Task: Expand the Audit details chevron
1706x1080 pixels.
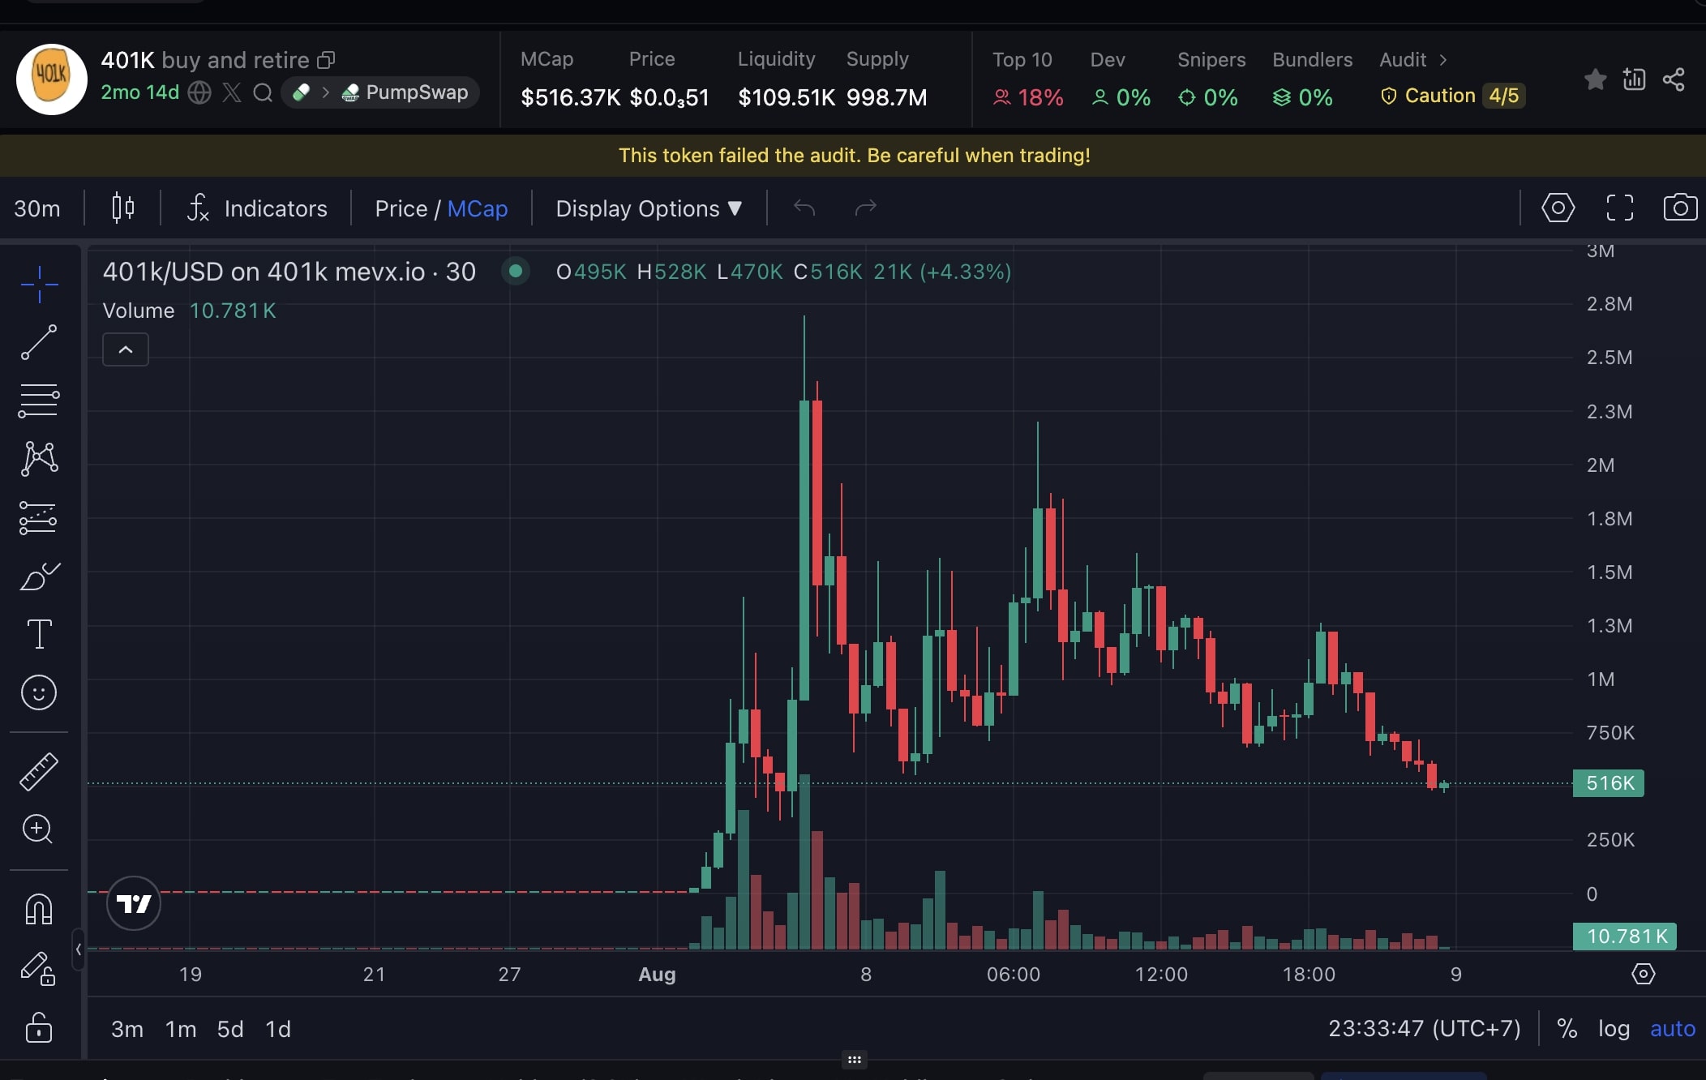Action: [x=1442, y=60]
